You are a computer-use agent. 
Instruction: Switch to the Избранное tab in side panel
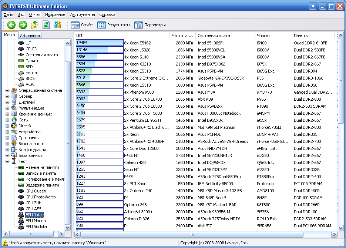click(x=30, y=36)
